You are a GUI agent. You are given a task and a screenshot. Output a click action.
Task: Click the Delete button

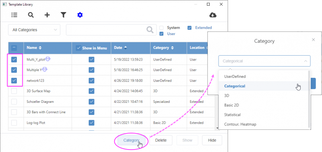tap(161, 140)
